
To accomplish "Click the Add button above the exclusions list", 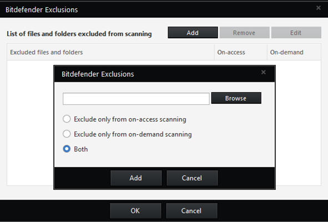I will (193, 33).
